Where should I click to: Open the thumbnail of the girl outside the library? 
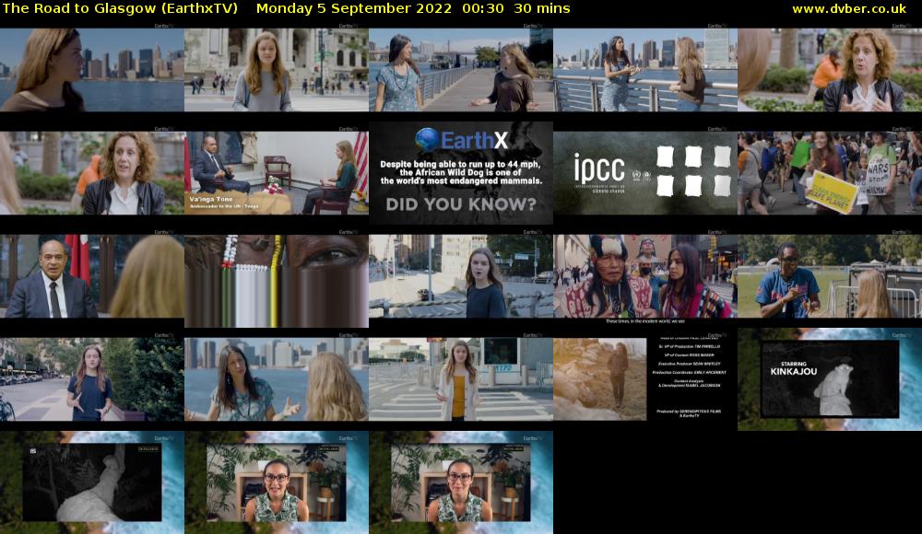277,70
